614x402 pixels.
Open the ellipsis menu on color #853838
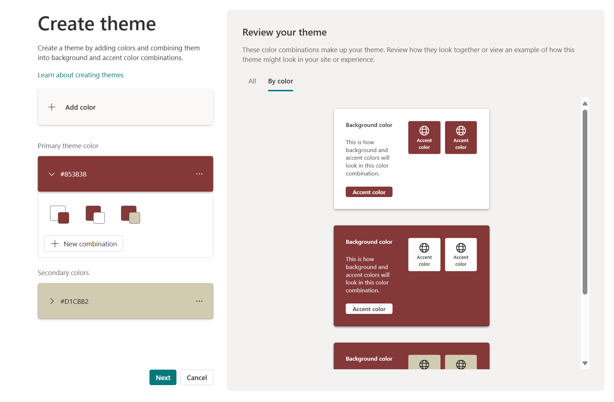pyautogui.click(x=199, y=174)
